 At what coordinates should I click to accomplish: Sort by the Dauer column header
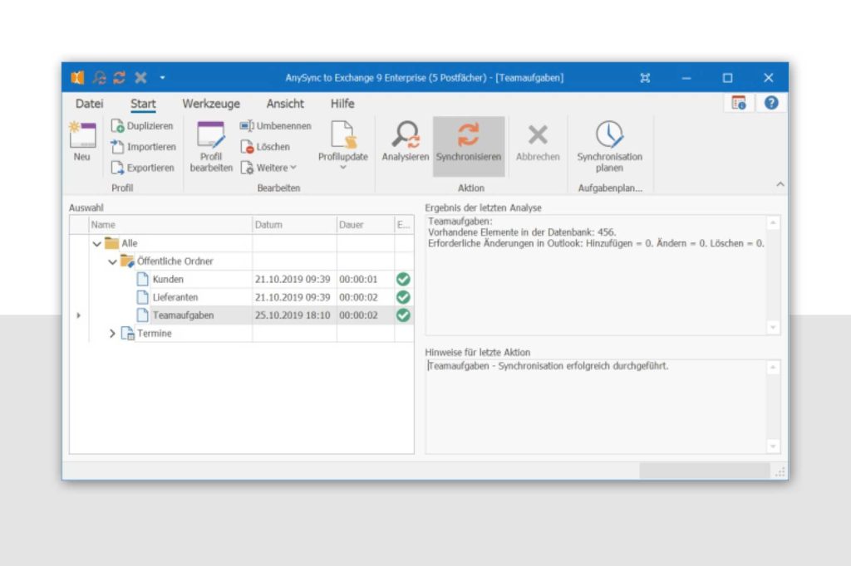[x=366, y=224]
